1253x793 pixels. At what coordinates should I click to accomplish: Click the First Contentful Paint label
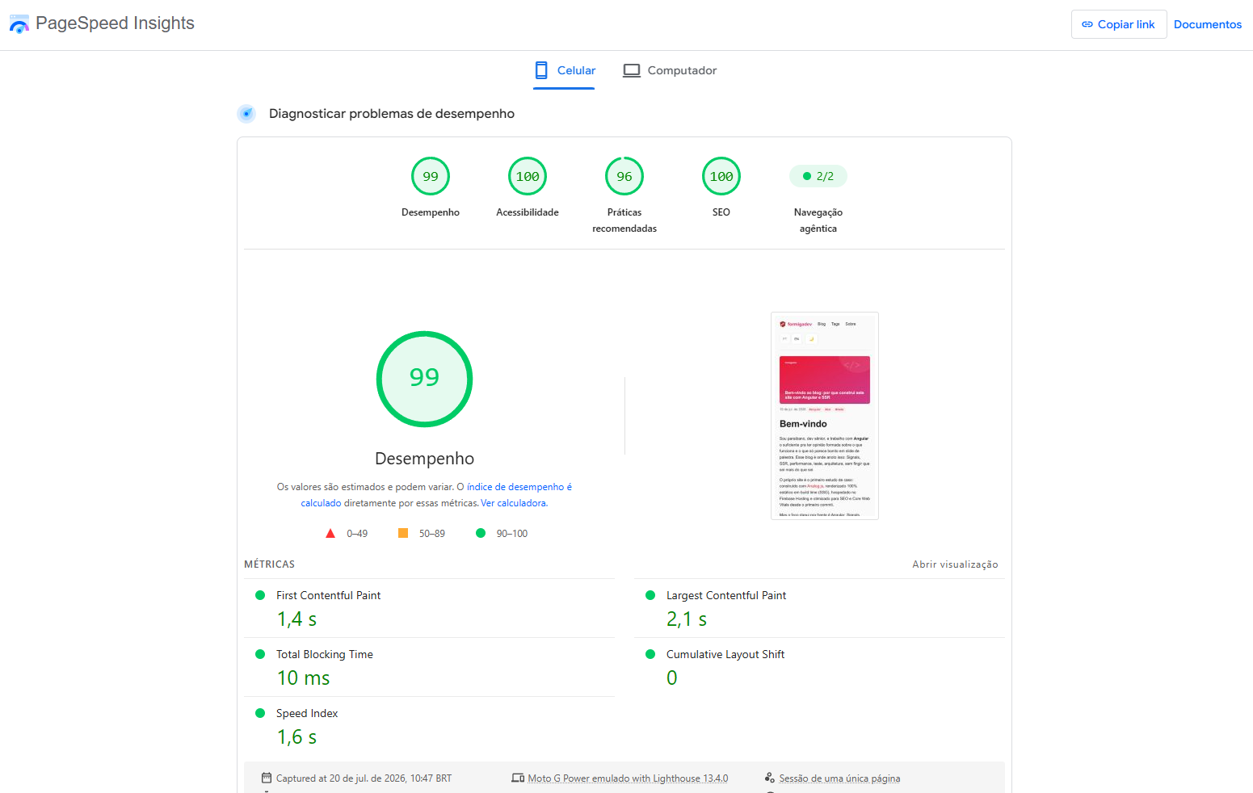coord(328,595)
